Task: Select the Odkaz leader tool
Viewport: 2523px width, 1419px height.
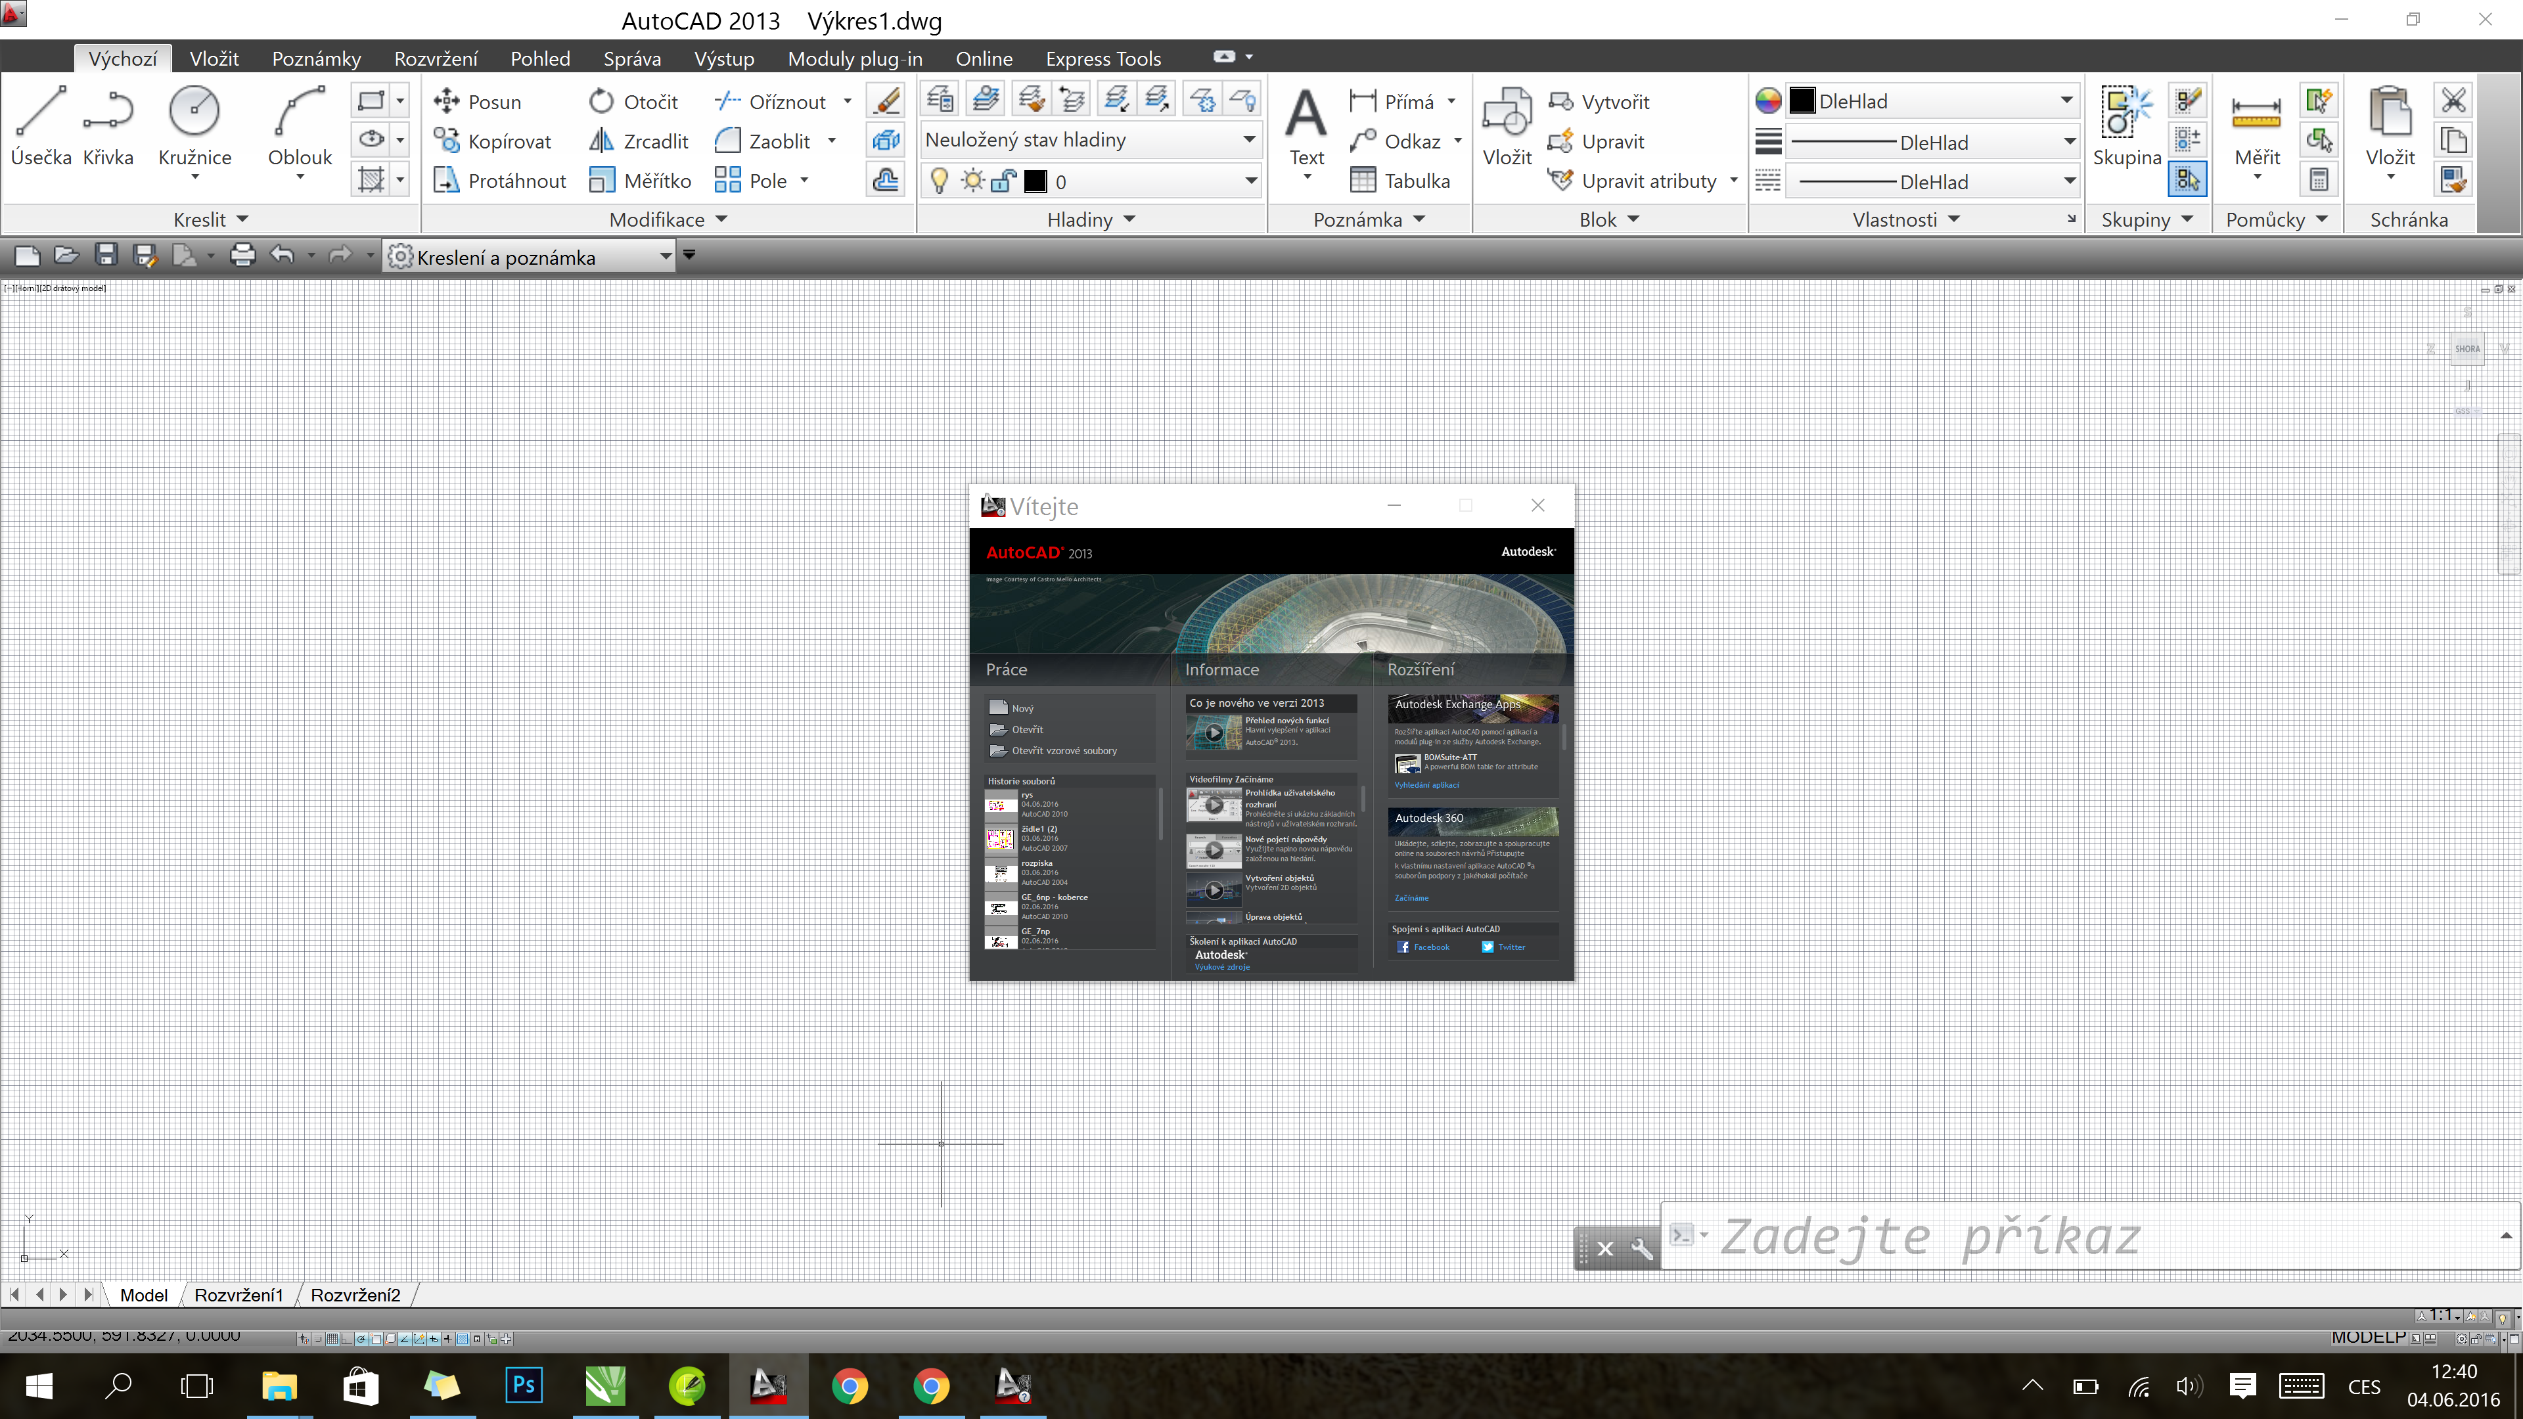Action: click(1396, 141)
